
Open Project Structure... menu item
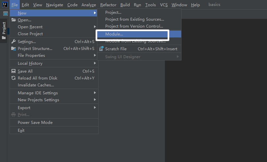[54, 49]
